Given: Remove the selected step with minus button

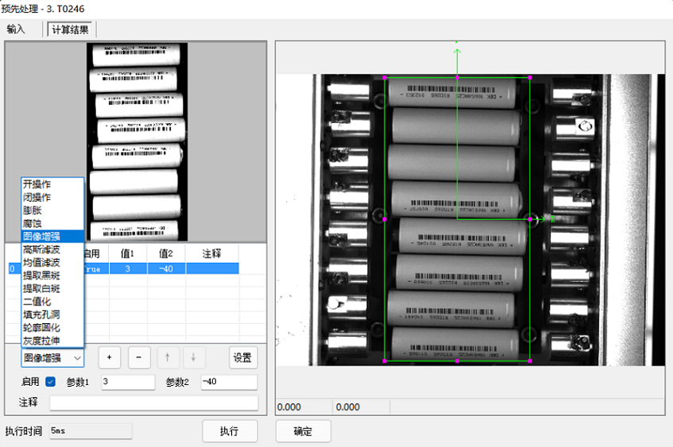Looking at the screenshot, I should tap(139, 357).
